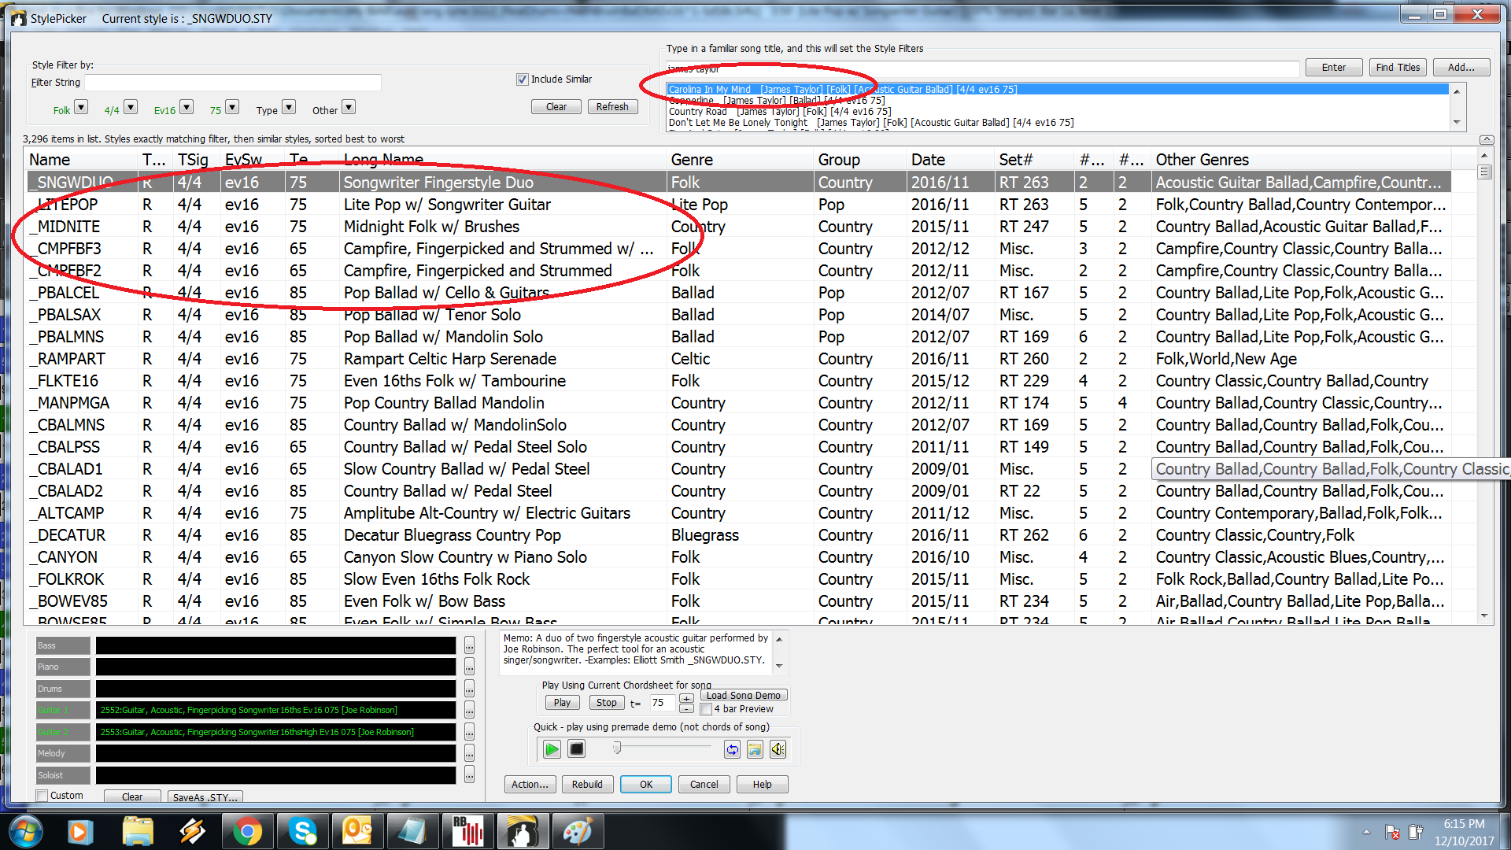The image size is (1511, 850).
Task: Open Melody track options ellipsis button
Action: click(x=469, y=753)
